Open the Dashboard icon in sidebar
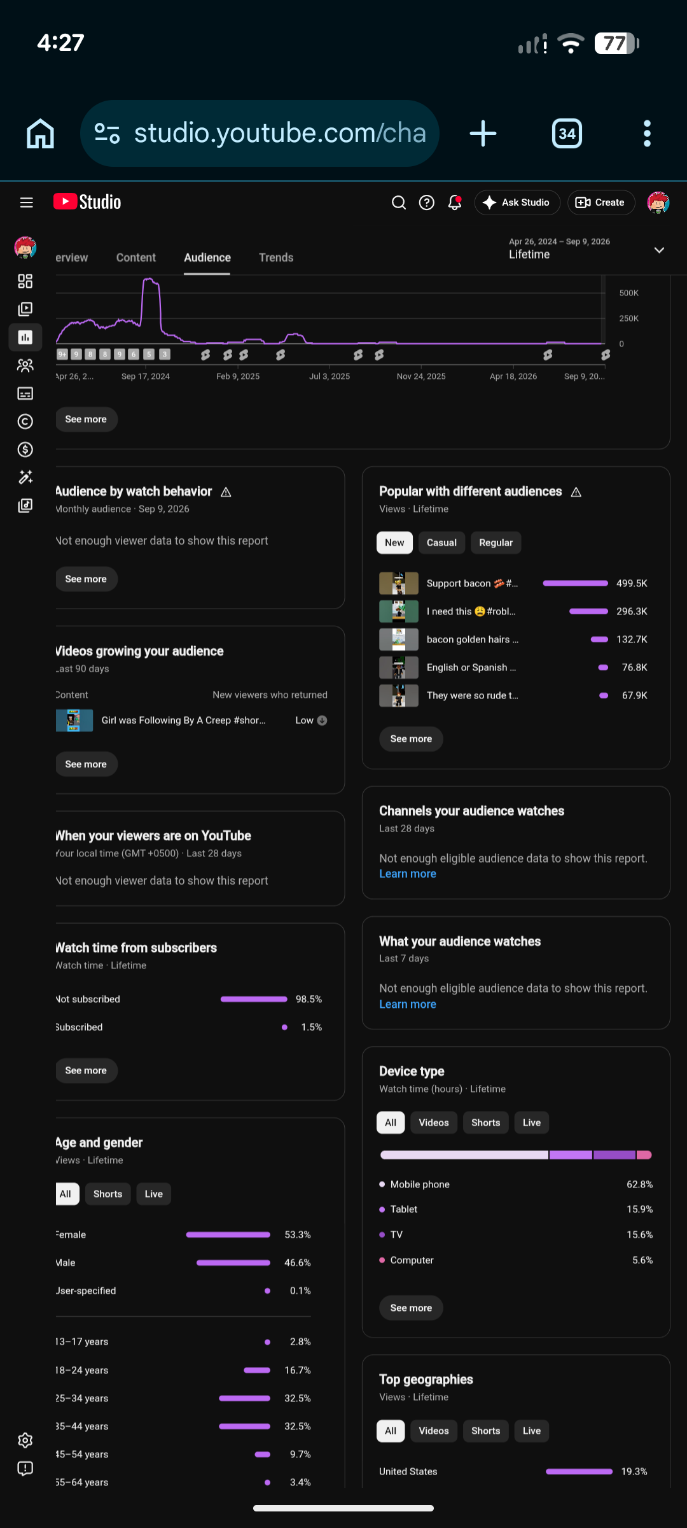Viewport: 687px width, 1528px height. point(25,281)
